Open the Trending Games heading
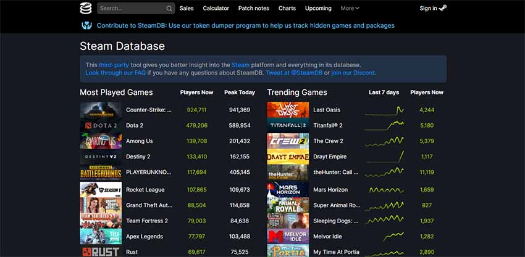The height and width of the screenshot is (257, 525). tap(297, 92)
